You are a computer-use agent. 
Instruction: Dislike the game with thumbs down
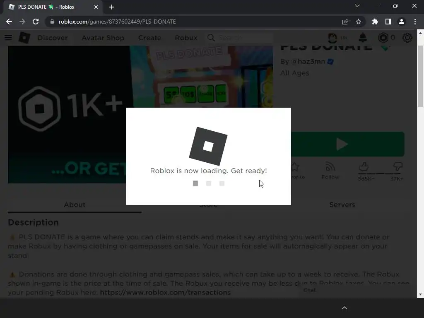click(x=398, y=166)
